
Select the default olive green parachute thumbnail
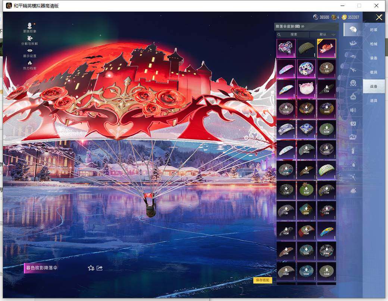[306, 48]
